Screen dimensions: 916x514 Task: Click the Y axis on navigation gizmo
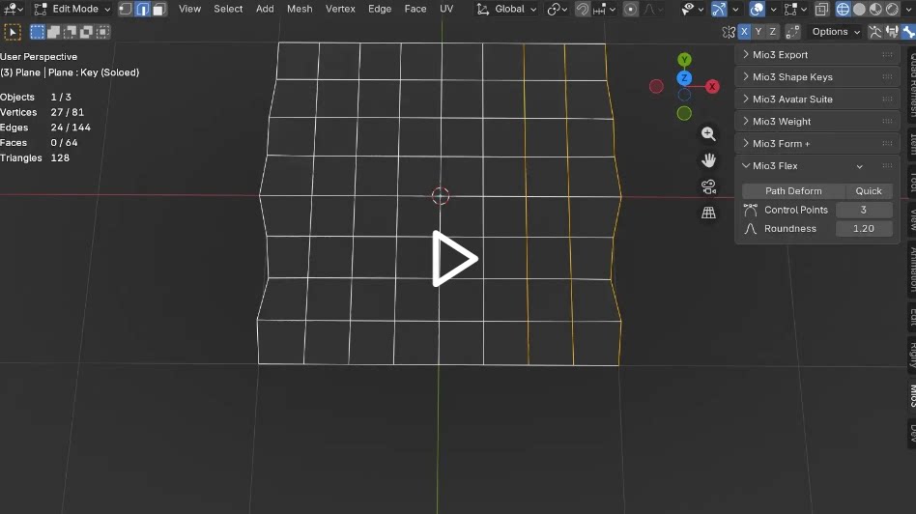(x=684, y=60)
